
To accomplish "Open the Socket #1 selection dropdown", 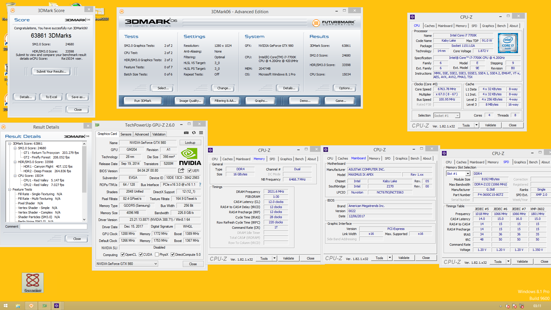I will [447, 116].
